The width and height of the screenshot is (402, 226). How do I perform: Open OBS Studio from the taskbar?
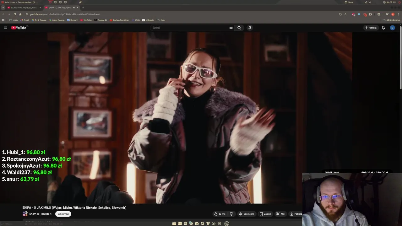click(x=214, y=223)
